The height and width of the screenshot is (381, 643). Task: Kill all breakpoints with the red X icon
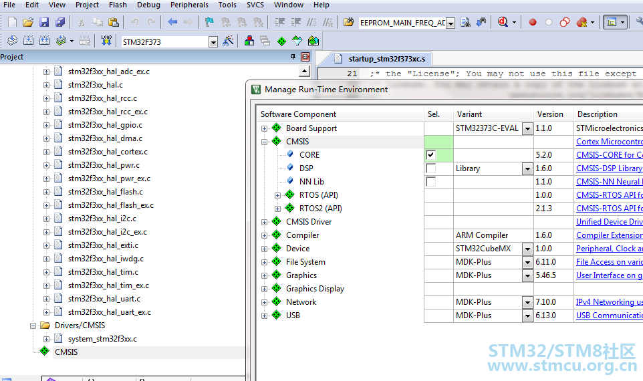582,22
